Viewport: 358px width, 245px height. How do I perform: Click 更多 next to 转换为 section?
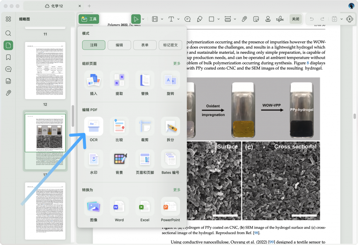[177, 190]
